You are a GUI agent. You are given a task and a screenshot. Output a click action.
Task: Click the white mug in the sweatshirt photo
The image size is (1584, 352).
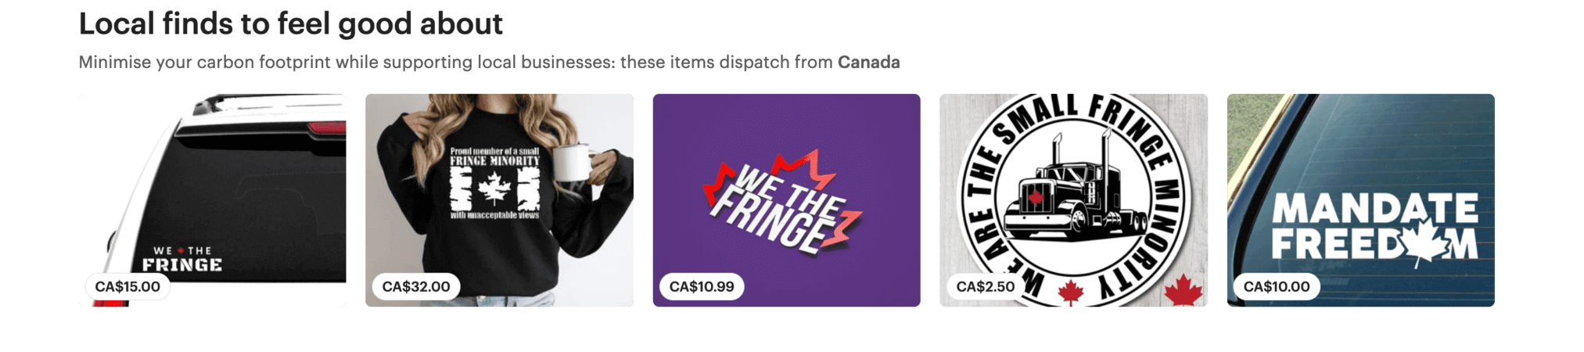click(x=575, y=163)
